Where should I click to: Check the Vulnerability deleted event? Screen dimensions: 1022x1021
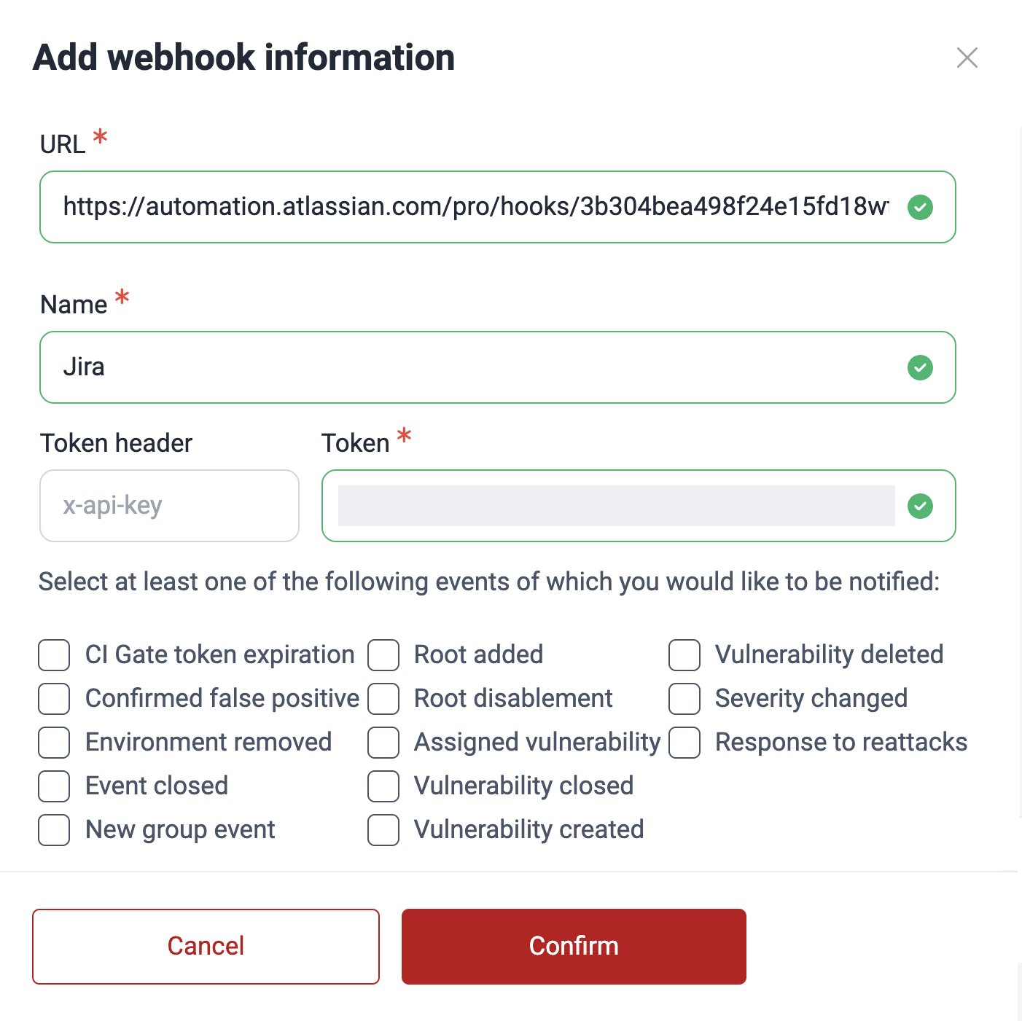click(684, 654)
